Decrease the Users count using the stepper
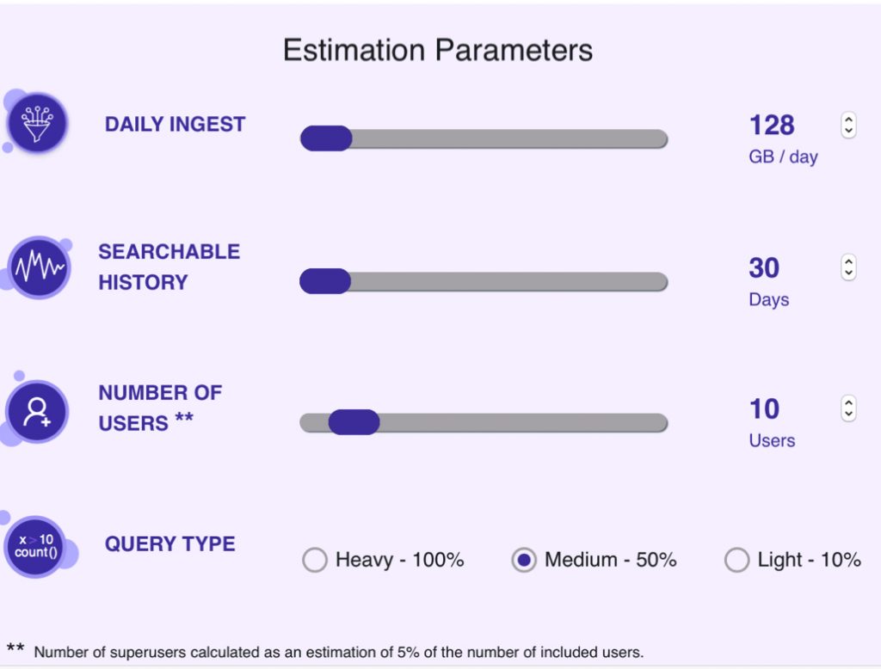This screenshot has width=881, height=669. pos(847,414)
